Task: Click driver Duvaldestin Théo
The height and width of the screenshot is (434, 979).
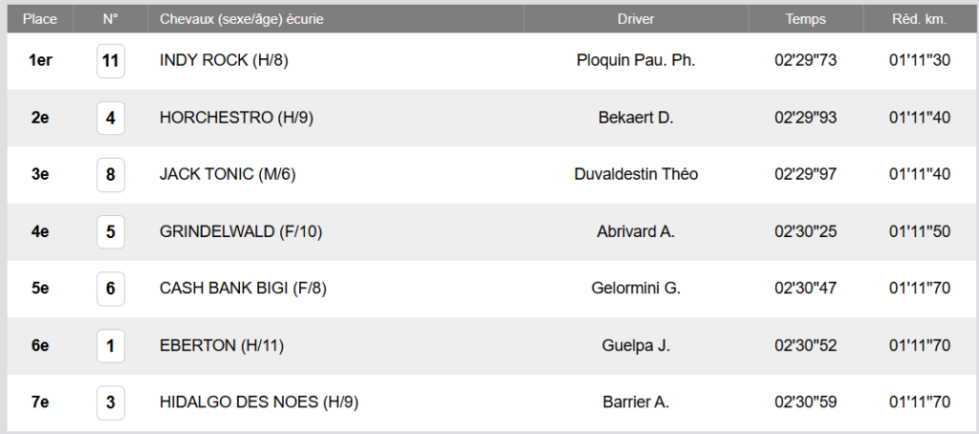Action: click(x=636, y=175)
